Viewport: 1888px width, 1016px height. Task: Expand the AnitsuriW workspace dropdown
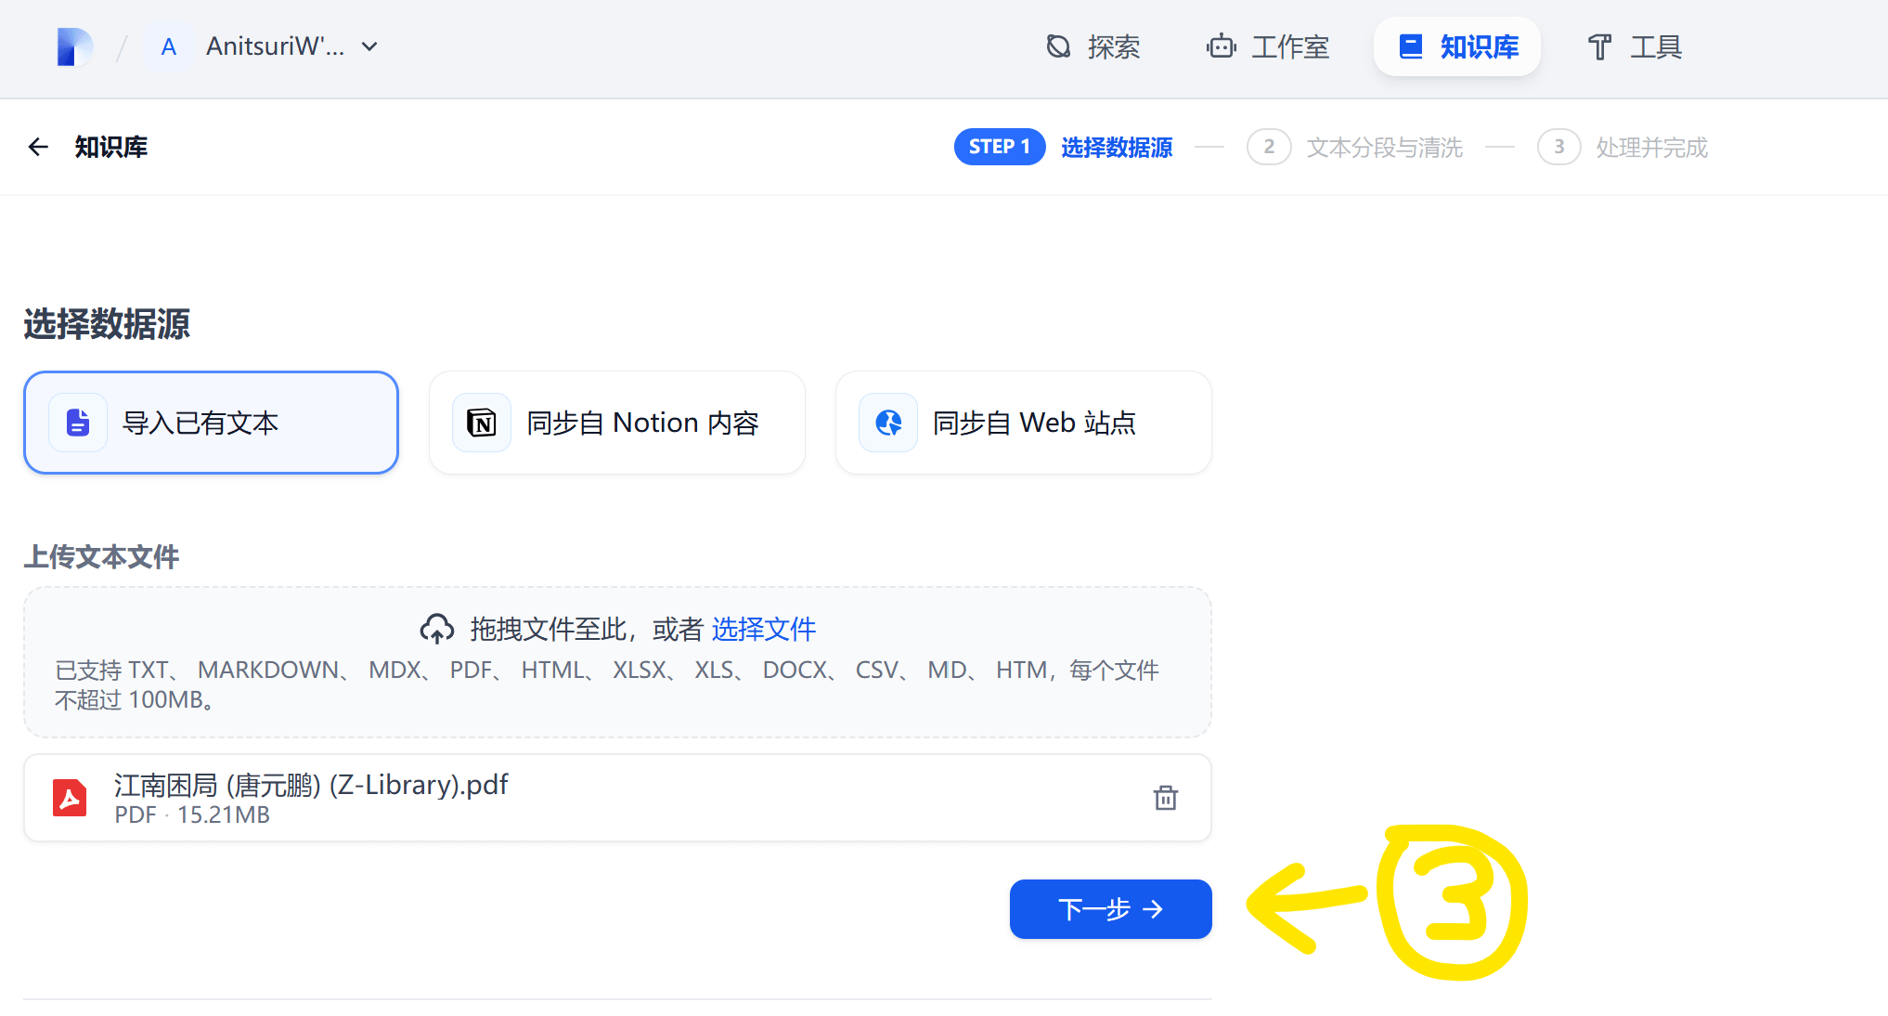(369, 46)
